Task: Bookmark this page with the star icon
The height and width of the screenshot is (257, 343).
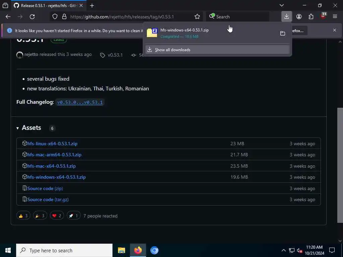Action: click(197, 17)
